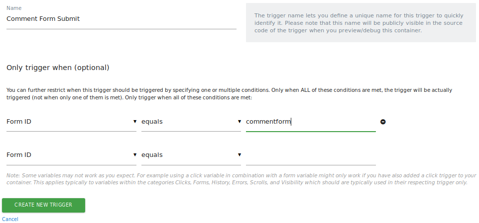Open the second condition's equals comparison selector

pos(189,155)
